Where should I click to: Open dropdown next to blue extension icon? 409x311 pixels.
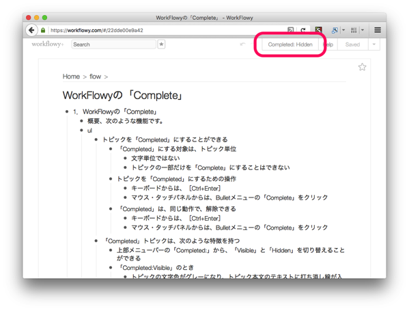(x=343, y=30)
